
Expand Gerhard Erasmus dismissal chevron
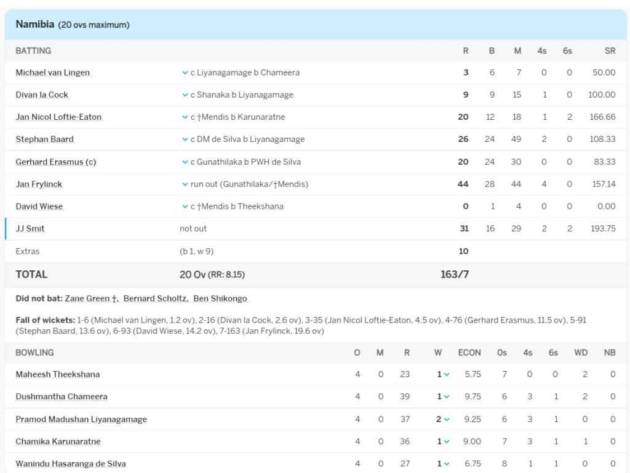[185, 162]
